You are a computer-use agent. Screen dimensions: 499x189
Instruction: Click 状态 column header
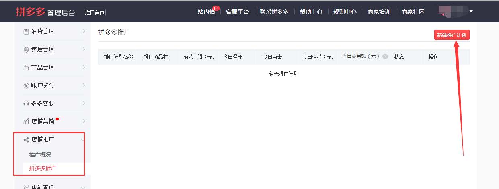pos(399,57)
